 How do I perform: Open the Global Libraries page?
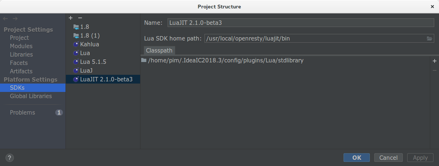[31, 96]
